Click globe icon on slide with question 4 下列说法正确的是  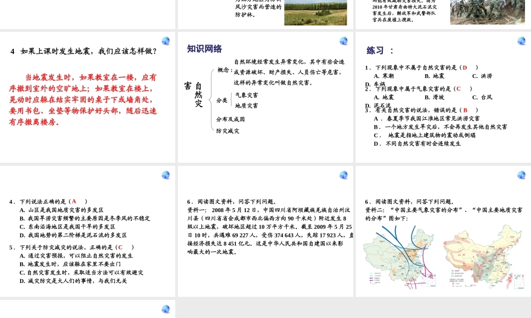point(166,175)
